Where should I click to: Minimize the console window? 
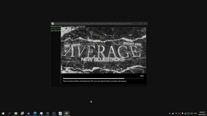click(136, 24)
